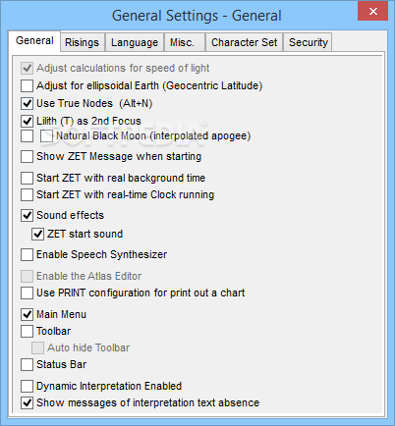Open the Security tab
This screenshot has height=426, width=395.
click(308, 42)
